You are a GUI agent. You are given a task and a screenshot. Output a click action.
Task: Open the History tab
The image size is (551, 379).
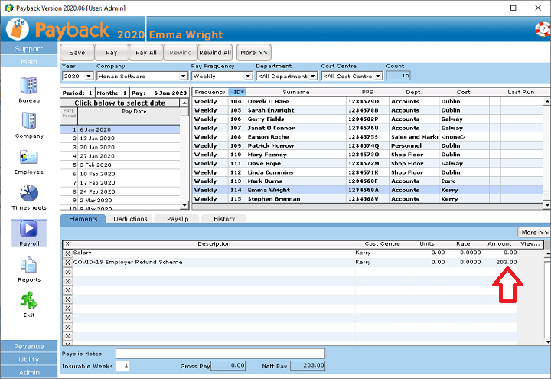tap(224, 219)
